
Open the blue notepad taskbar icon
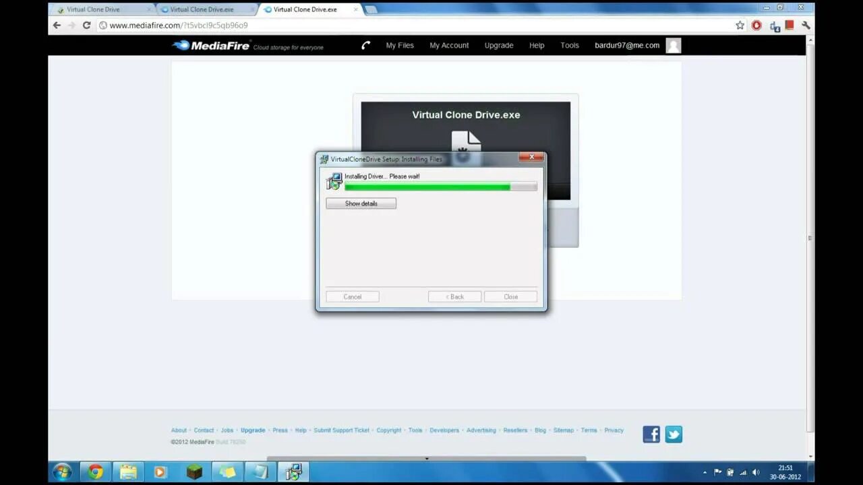(260, 472)
